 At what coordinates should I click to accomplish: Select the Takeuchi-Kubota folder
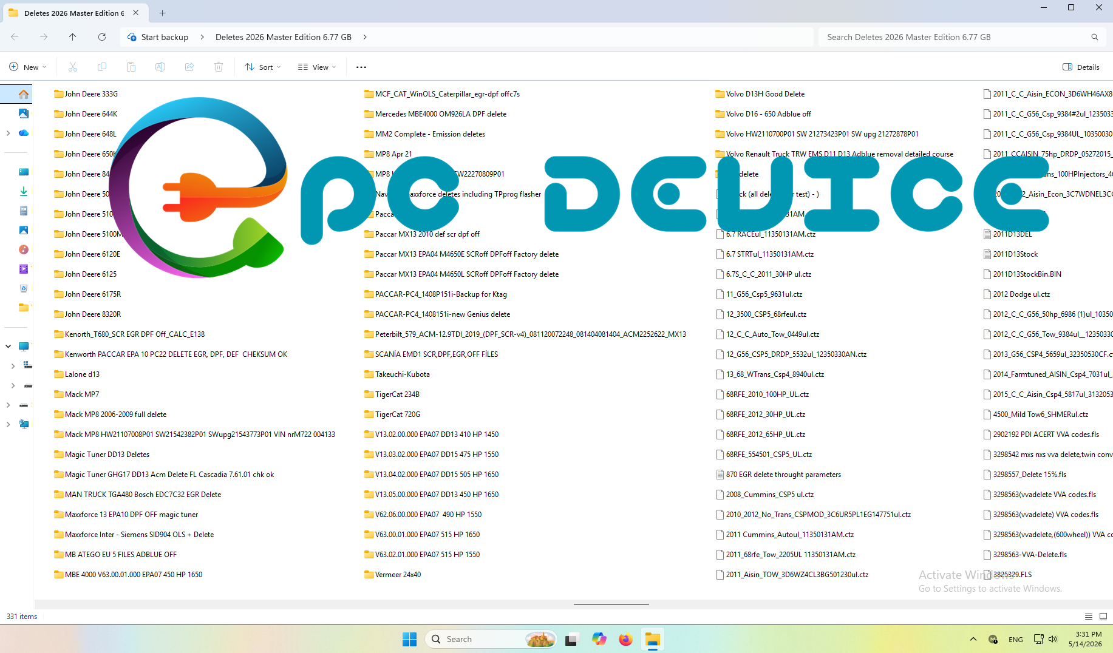coord(397,374)
